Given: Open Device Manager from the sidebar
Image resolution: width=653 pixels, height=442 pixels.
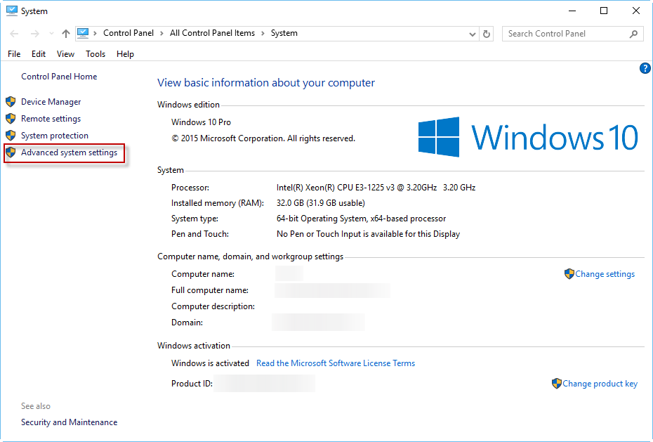Looking at the screenshot, I should point(51,101).
